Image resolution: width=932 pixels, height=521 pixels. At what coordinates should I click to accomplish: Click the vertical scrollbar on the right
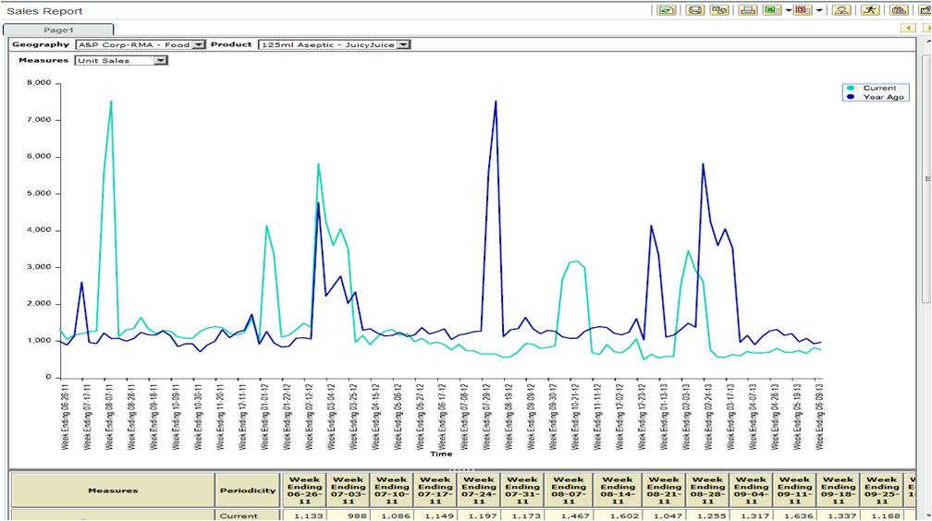[x=926, y=185]
